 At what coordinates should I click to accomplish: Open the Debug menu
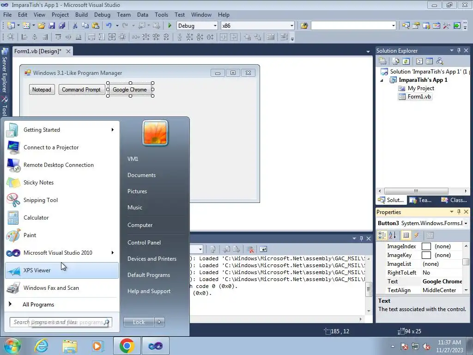102,14
